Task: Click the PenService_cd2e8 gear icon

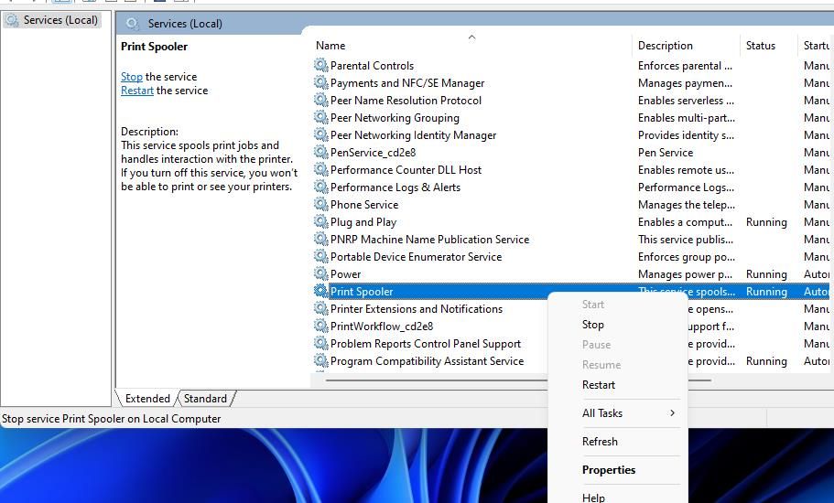Action: pos(320,152)
